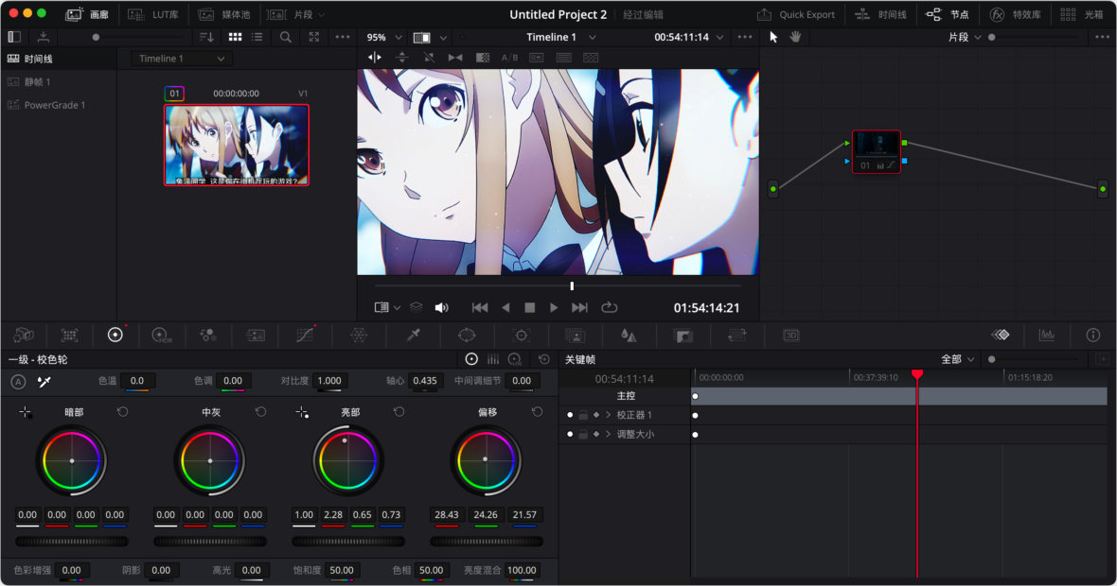Lock the 校正器 1 keyframe track
1117x586 pixels.
pos(583,415)
